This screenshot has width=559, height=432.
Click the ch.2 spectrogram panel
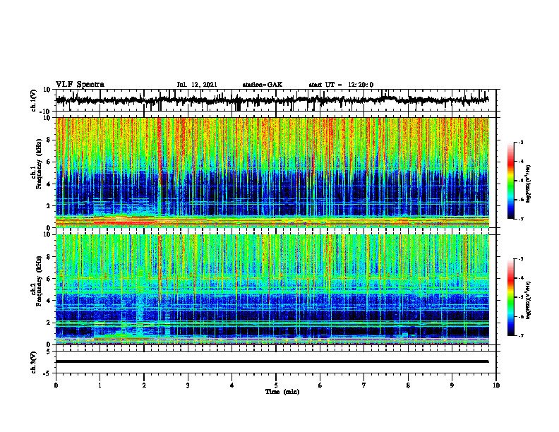pos(272,289)
